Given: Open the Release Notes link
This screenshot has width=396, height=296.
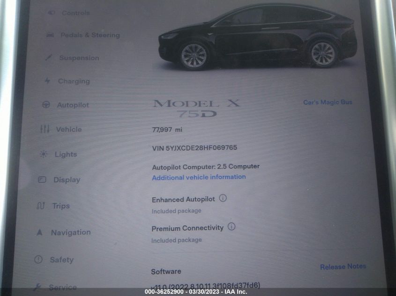Looking at the screenshot, I should pyautogui.click(x=343, y=267).
